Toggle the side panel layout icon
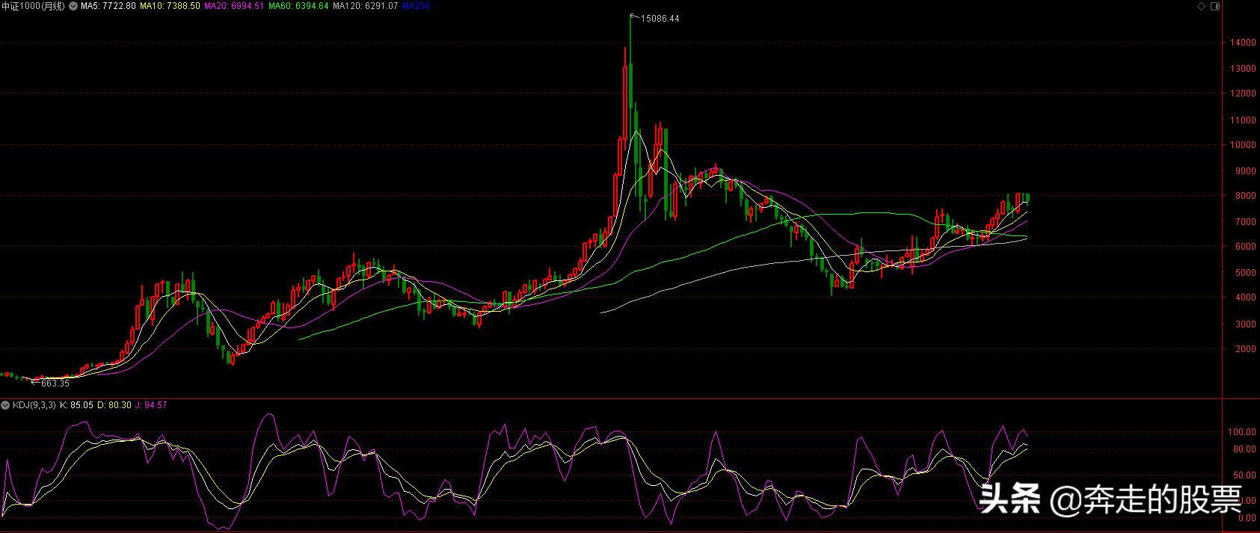The height and width of the screenshot is (533, 1260). (x=1215, y=6)
